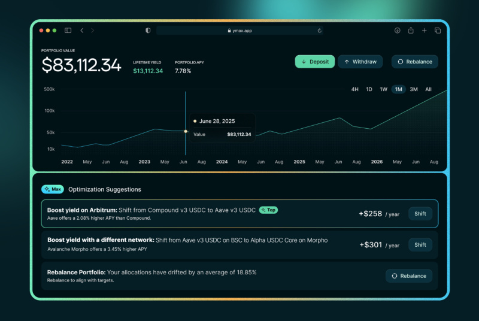Reload the page with refresh icon
479x321 pixels.
coord(319,31)
